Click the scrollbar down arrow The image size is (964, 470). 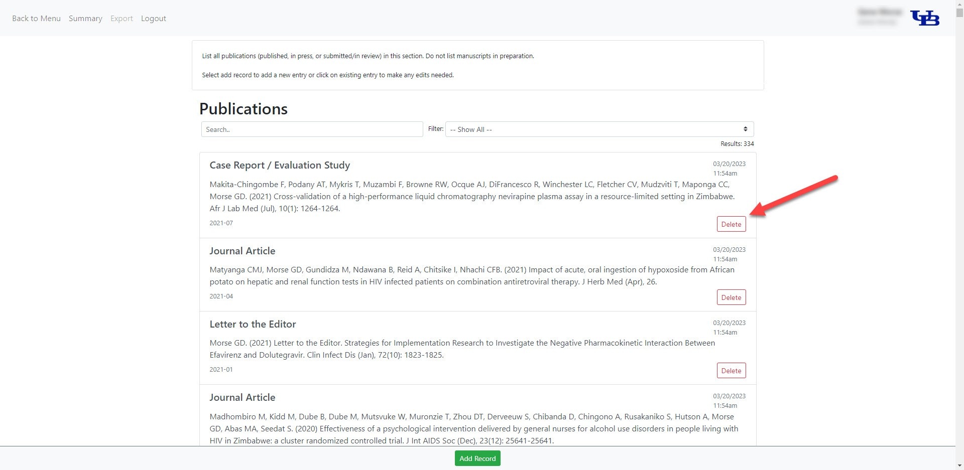pyautogui.click(x=959, y=466)
